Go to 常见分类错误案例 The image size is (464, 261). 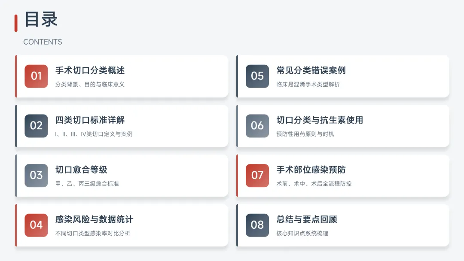click(x=311, y=70)
